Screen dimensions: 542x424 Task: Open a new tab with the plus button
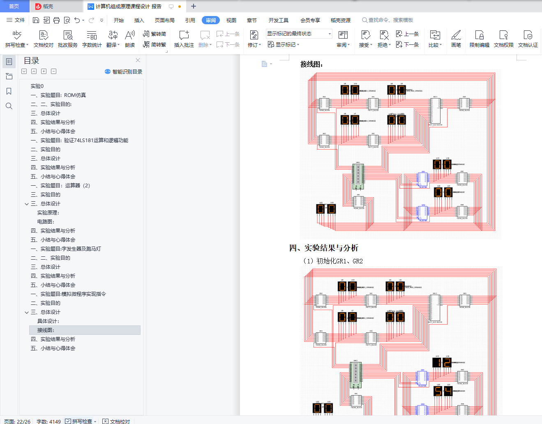click(194, 6)
